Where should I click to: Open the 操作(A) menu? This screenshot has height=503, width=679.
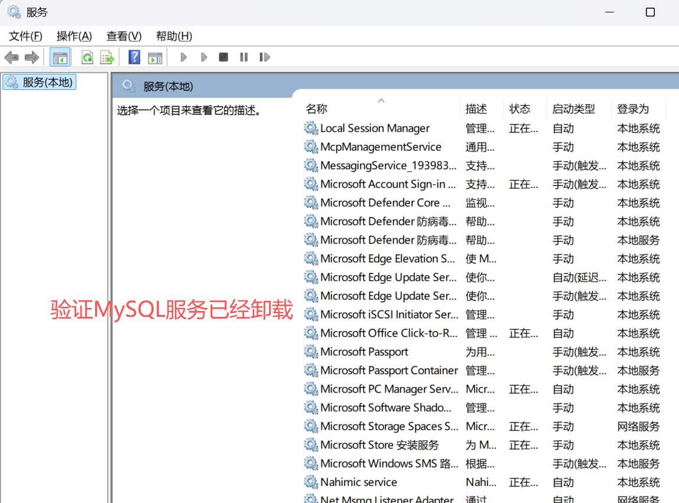(74, 37)
